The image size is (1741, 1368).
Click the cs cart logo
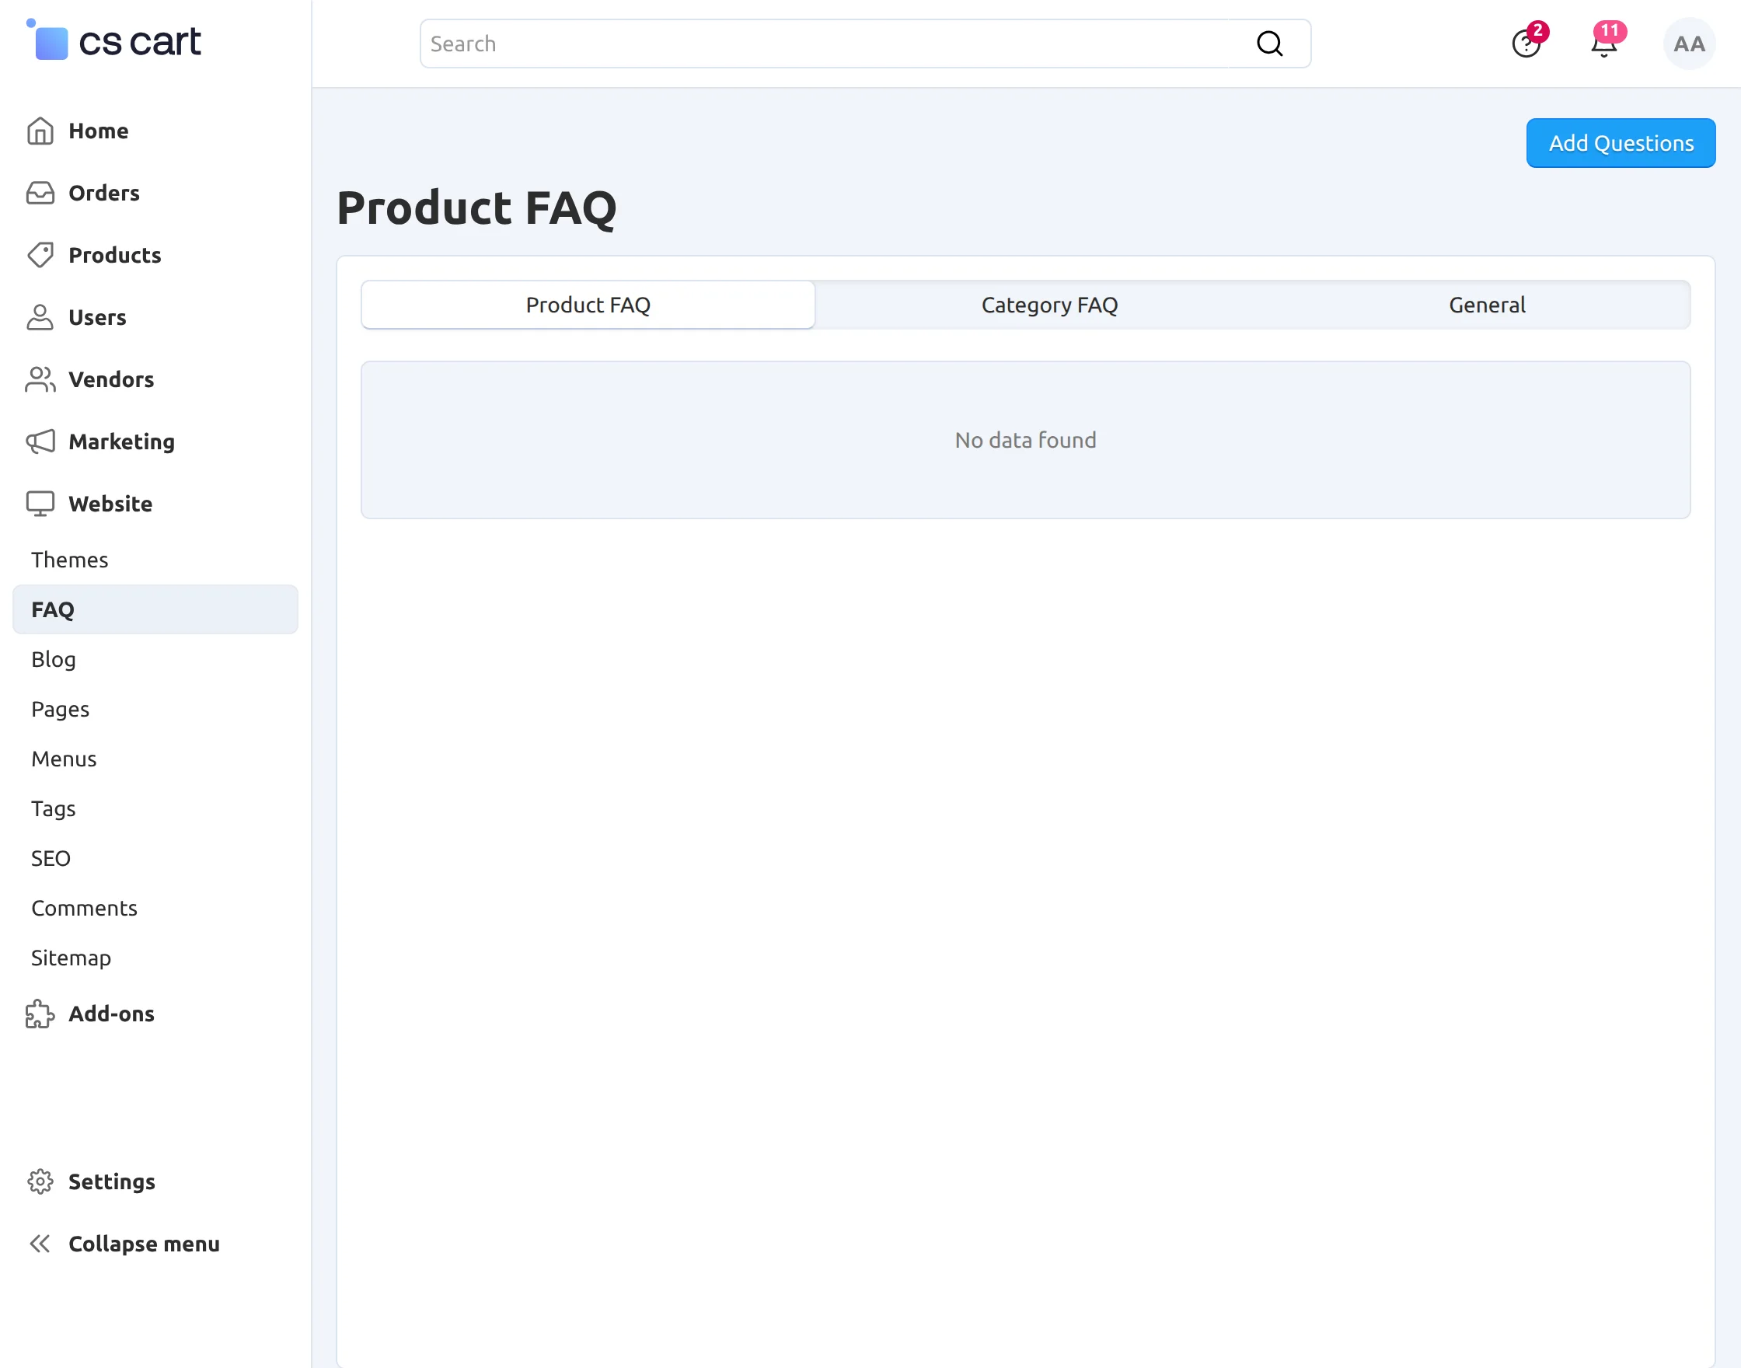point(113,40)
